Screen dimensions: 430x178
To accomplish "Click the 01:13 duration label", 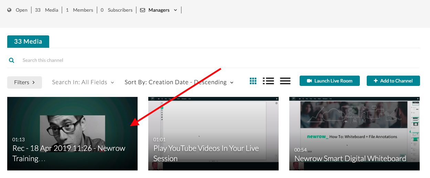I will click(19, 140).
